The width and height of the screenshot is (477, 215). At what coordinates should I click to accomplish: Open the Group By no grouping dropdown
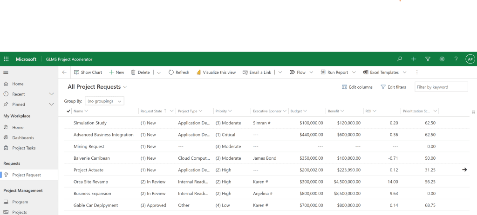click(x=104, y=101)
